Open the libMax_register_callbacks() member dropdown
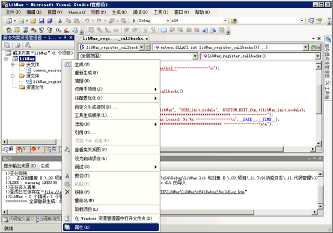This screenshot has width=333, height=233. [317, 56]
